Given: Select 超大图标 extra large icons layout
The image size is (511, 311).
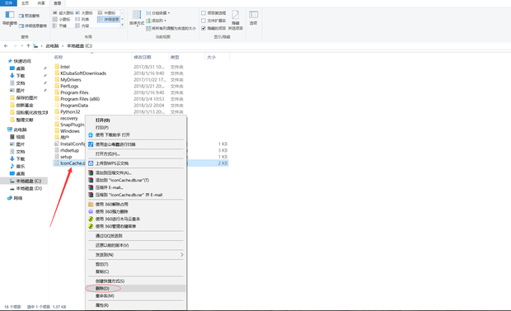Looking at the screenshot, I should coord(63,12).
